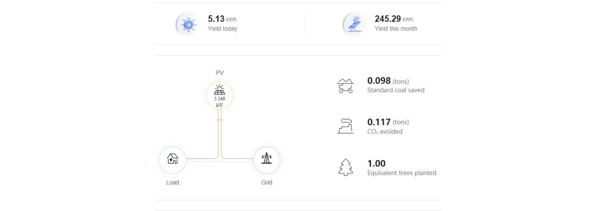Select the Load house node

point(172,159)
